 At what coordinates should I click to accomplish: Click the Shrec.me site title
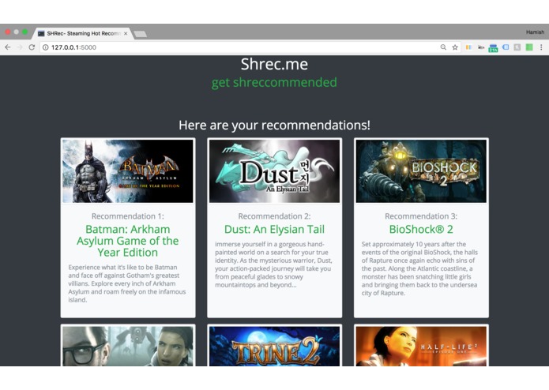coord(275,64)
